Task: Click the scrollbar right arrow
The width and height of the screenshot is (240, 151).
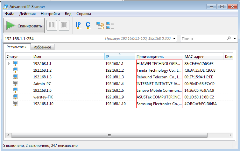Action: point(230,135)
